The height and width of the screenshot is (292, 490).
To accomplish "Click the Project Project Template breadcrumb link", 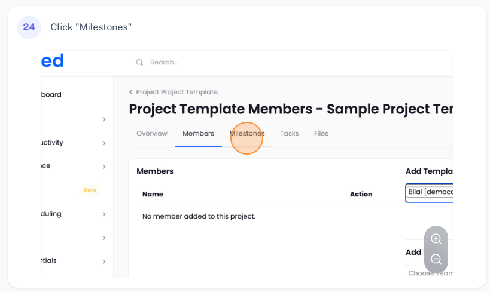I will (x=176, y=93).
